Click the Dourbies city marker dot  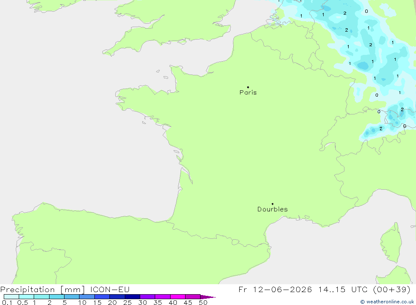pos(272,204)
